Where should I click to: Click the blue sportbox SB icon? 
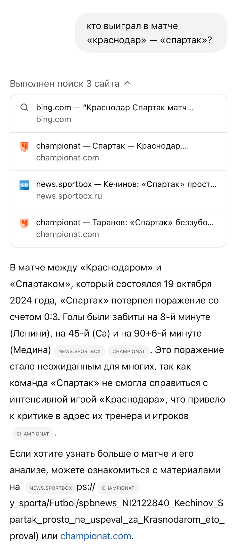pyautogui.click(x=24, y=185)
